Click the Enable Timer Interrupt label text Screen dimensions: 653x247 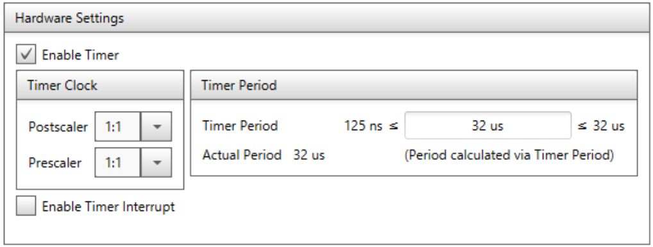pos(108,207)
